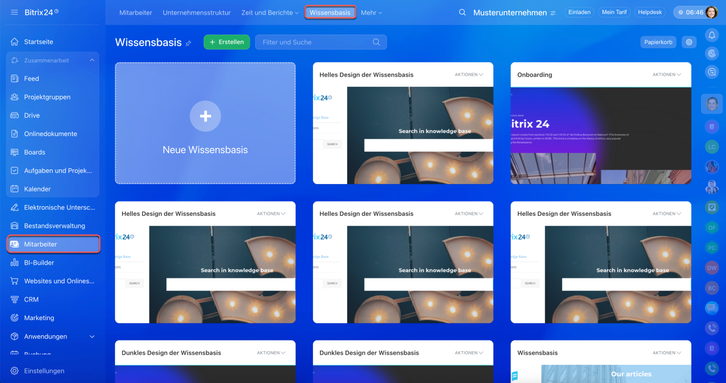Click the DW contact avatar

712,267
